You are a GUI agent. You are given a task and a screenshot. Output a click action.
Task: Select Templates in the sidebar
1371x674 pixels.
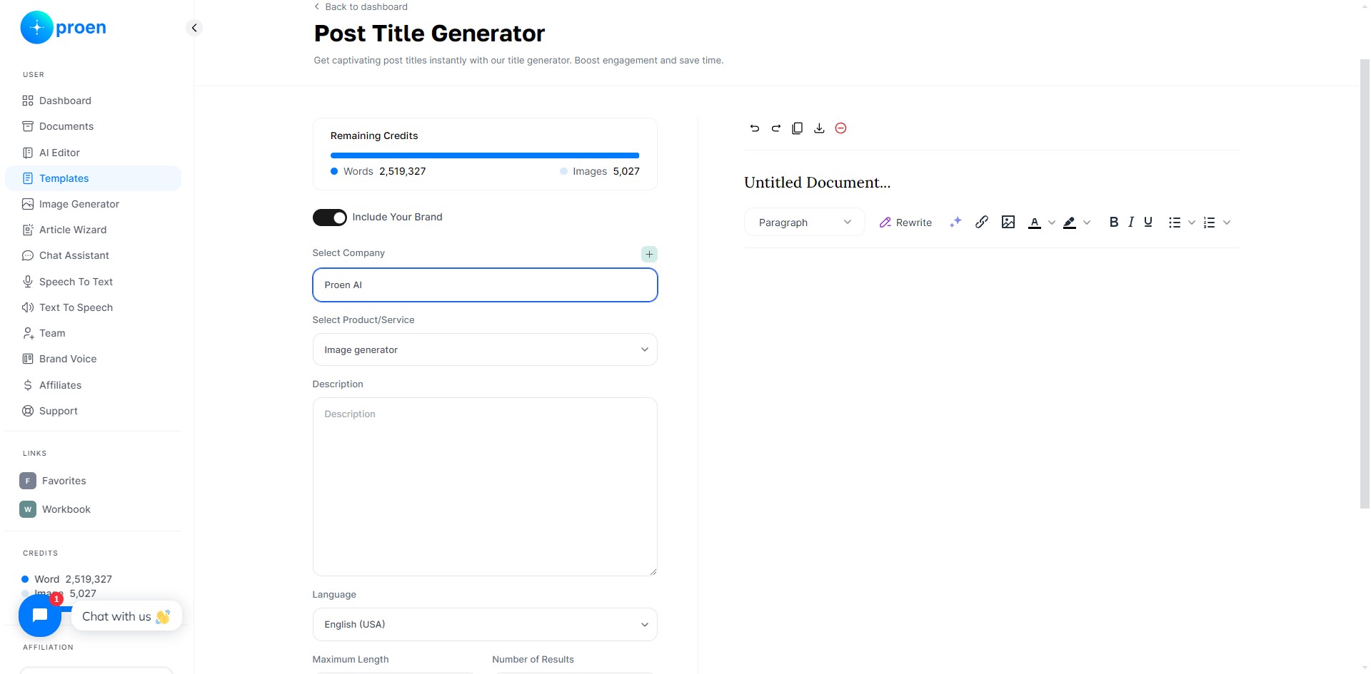point(93,178)
